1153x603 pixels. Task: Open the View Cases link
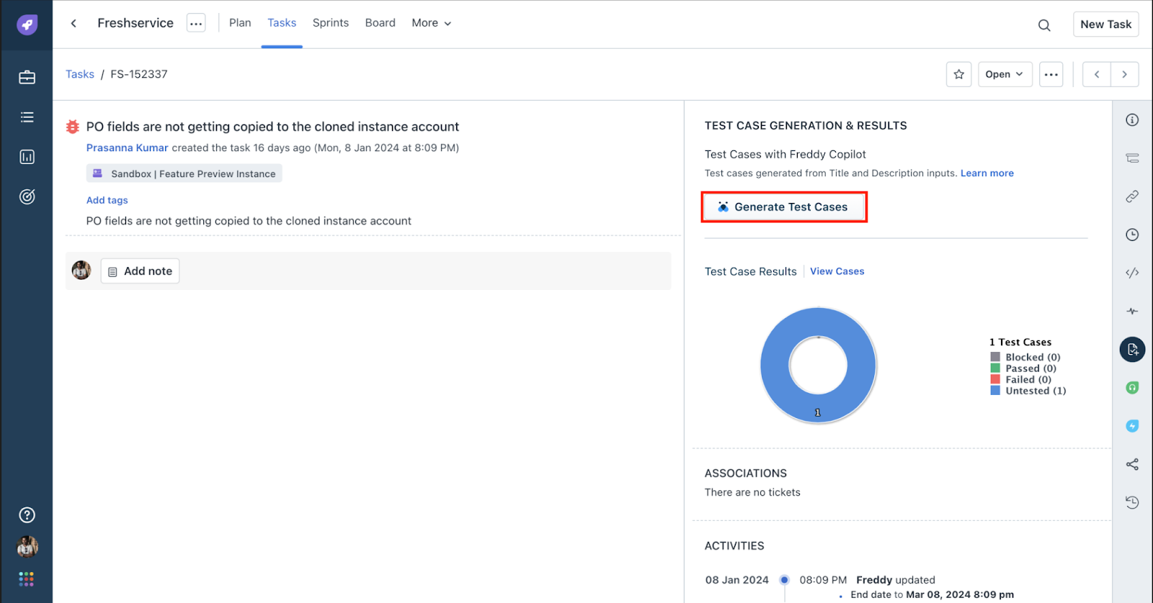(x=837, y=271)
